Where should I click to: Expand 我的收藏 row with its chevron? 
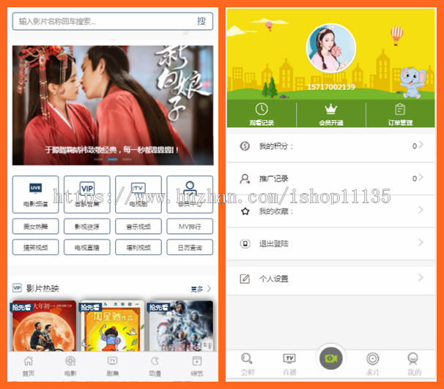tap(421, 210)
